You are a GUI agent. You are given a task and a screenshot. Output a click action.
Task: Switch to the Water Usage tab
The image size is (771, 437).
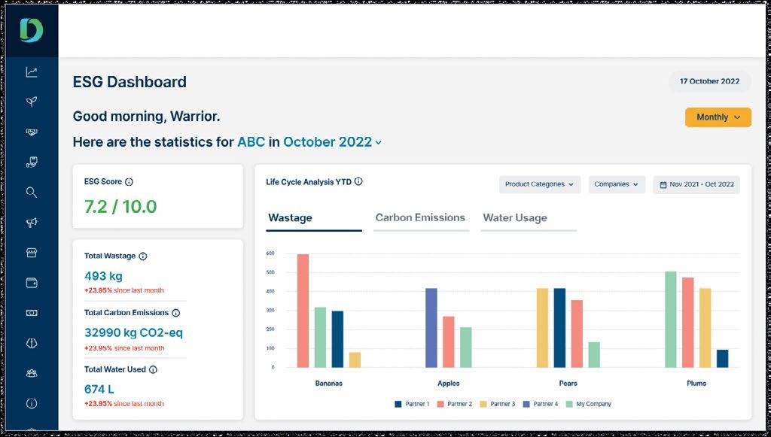coord(515,218)
